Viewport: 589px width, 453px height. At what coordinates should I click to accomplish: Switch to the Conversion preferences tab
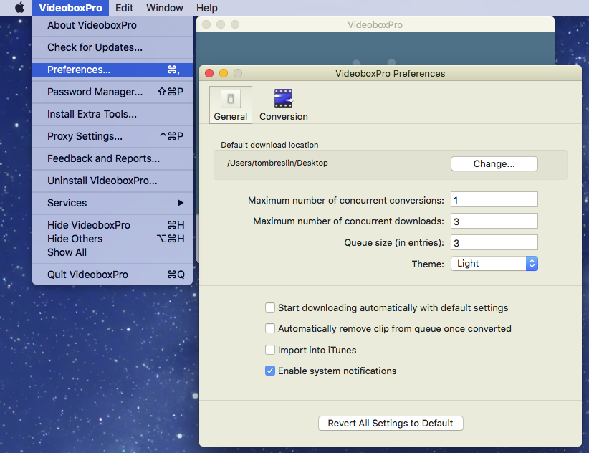click(283, 105)
